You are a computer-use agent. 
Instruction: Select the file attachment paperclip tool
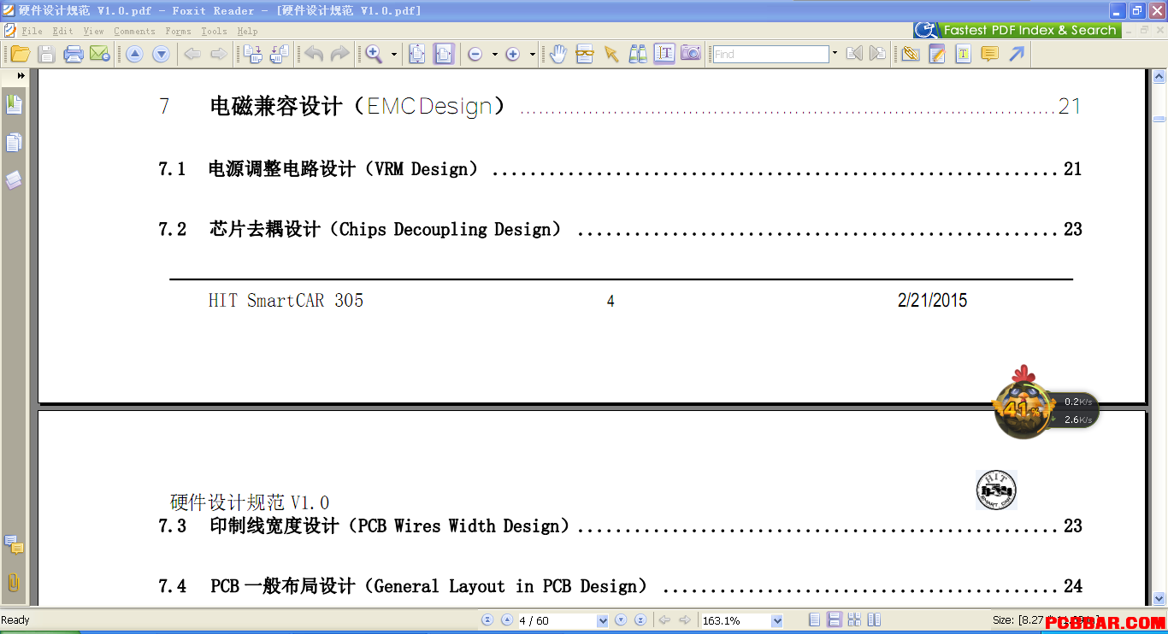coord(911,54)
